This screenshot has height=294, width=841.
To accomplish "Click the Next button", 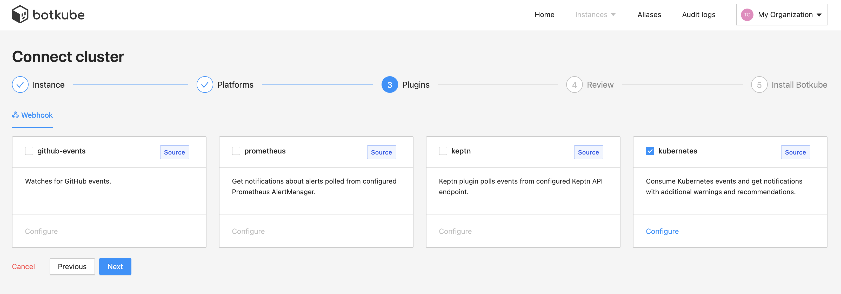I will (115, 267).
